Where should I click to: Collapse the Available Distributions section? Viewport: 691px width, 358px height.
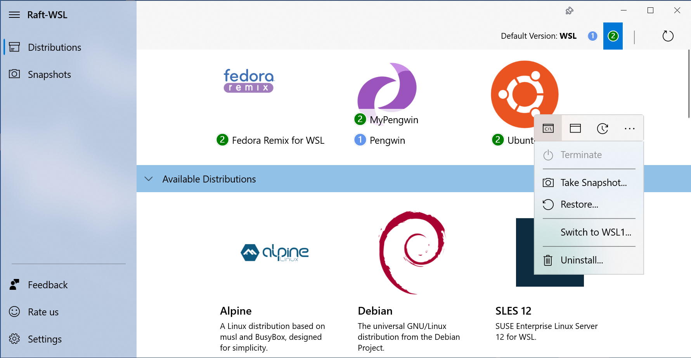pos(149,179)
